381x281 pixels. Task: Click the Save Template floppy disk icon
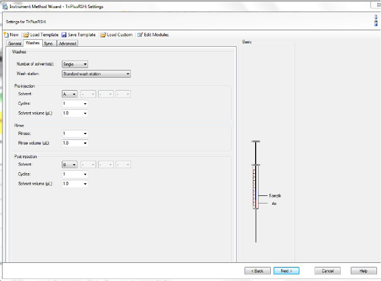(x=64, y=35)
